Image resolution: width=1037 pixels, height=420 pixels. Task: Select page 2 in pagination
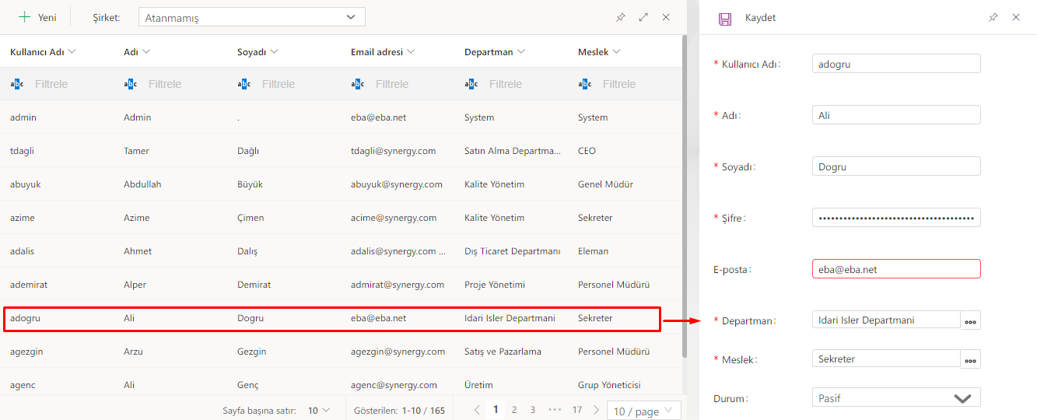coord(514,410)
